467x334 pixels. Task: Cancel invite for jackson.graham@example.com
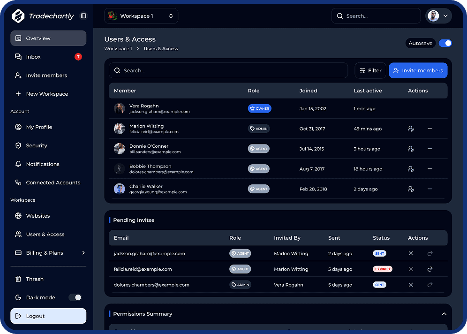[x=411, y=253]
